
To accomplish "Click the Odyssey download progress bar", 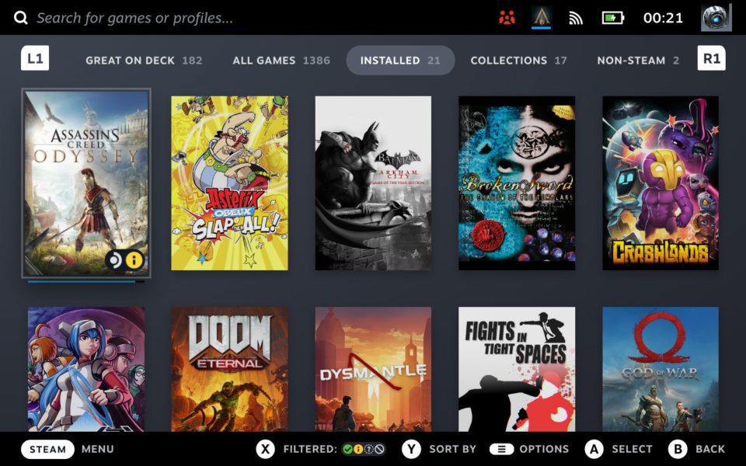I will [x=85, y=281].
